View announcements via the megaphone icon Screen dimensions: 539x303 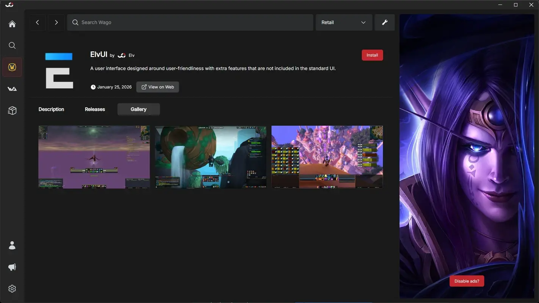(12, 267)
